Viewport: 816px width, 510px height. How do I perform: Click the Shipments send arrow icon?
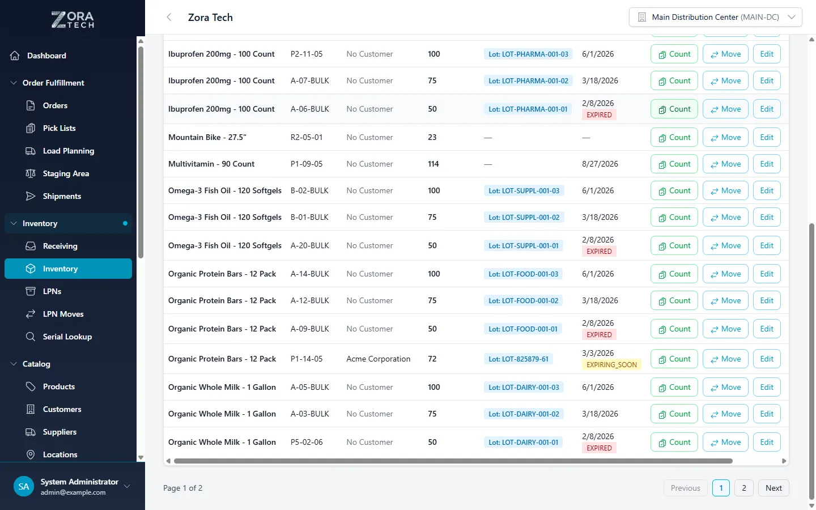pyautogui.click(x=31, y=196)
